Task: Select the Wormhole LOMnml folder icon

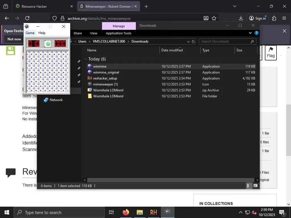Action: pos(90,96)
